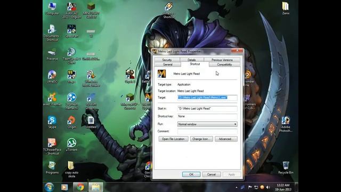The width and height of the screenshot is (341, 192).
Task: Launch avast! Premier desktop icon
Action: [x=52, y=99]
